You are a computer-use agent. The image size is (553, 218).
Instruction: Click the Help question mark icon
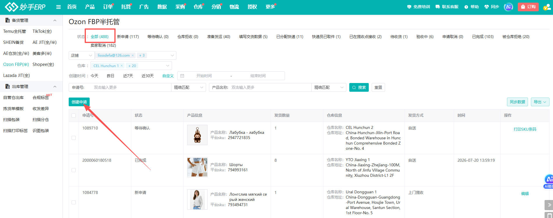coord(466,7)
